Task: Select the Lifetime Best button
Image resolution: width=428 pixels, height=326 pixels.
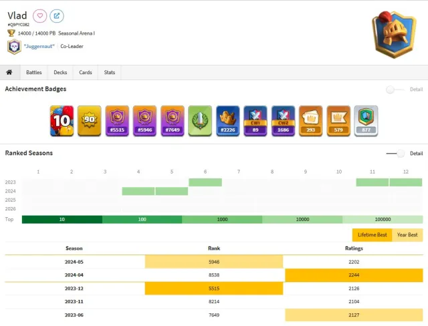Action: [372, 235]
